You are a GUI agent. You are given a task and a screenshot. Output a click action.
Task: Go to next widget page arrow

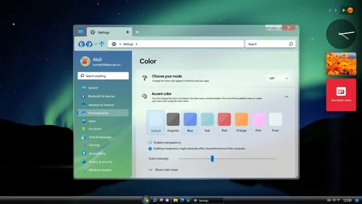(x=335, y=10)
